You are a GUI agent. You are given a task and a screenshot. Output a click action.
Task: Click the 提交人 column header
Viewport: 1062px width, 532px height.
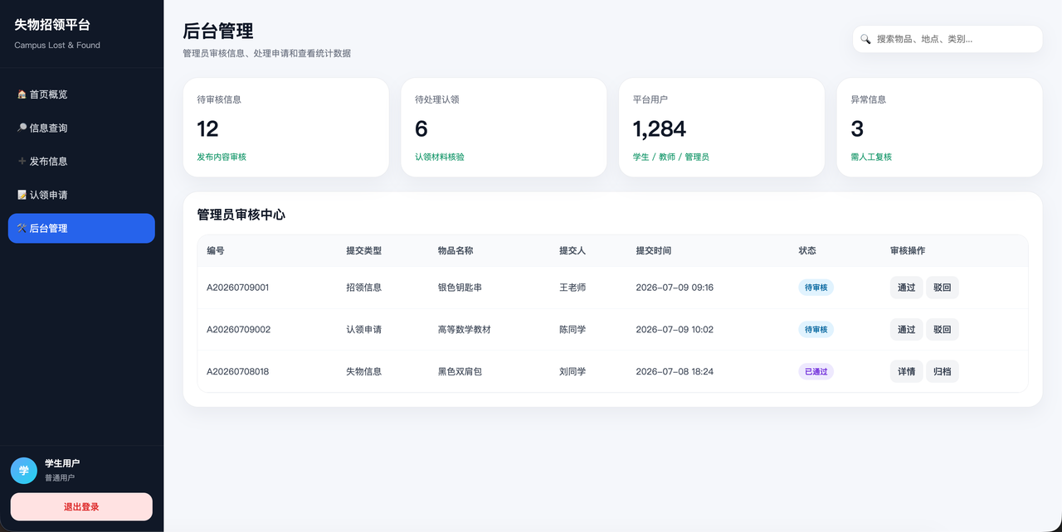[x=572, y=250]
